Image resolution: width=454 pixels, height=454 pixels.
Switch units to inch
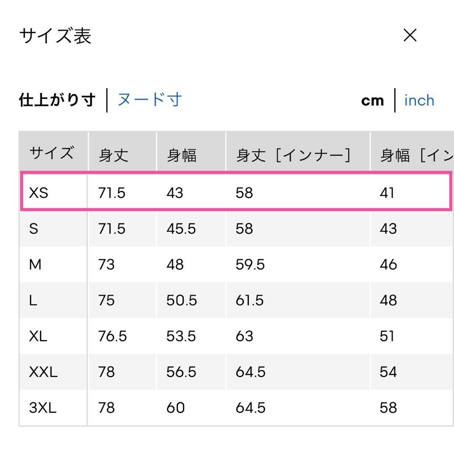419,101
